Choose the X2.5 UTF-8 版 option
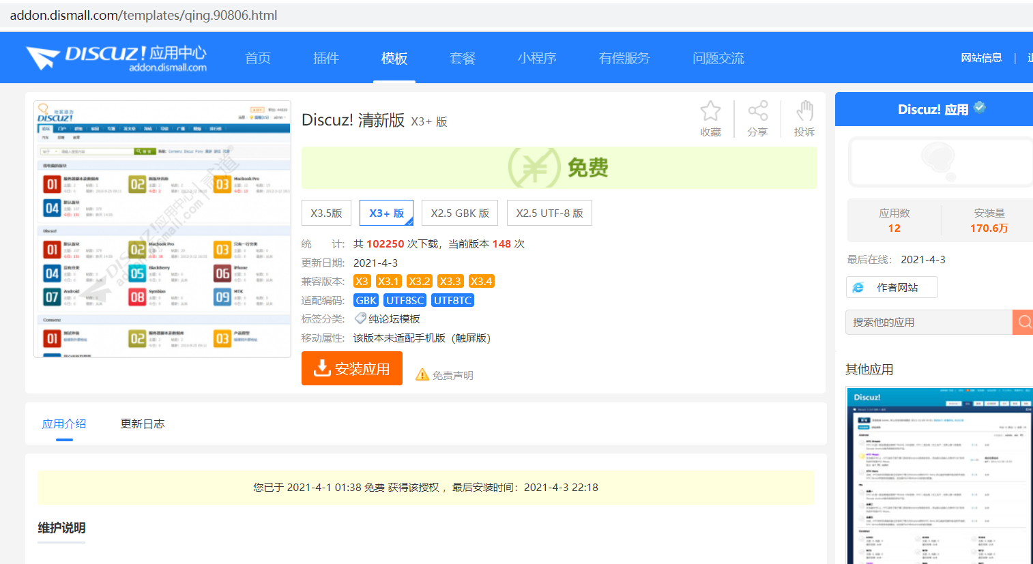Image resolution: width=1033 pixels, height=564 pixels. (550, 213)
